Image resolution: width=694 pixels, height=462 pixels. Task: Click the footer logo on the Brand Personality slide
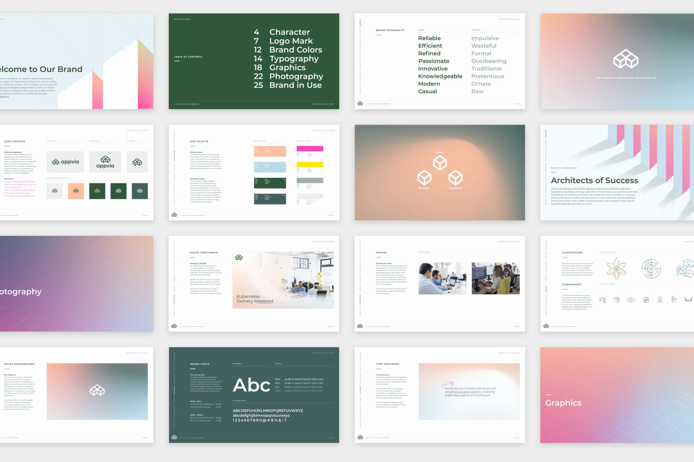coord(360,104)
